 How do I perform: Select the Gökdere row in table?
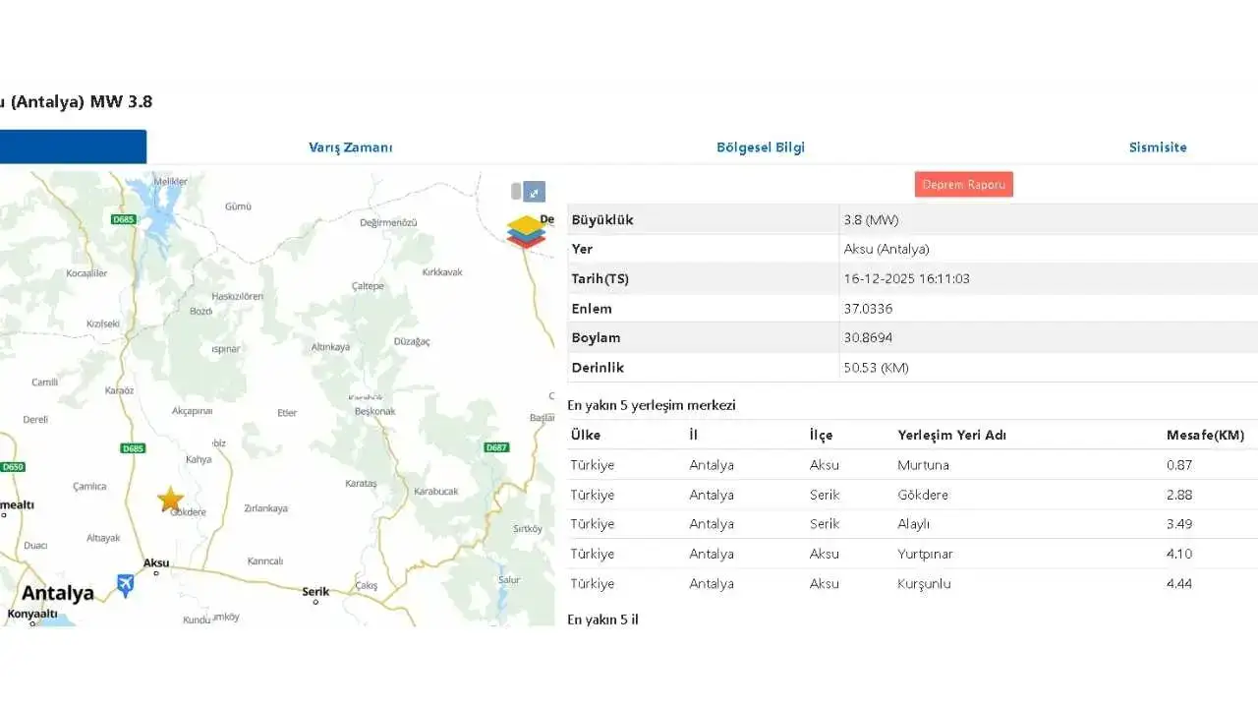pos(923,495)
